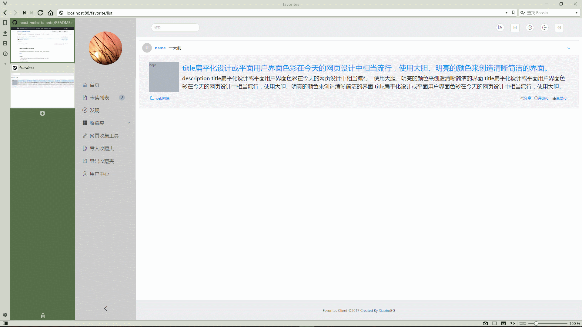Toggle tab tiling in status bar
Viewport: 582px width, 327px height.
494,323
